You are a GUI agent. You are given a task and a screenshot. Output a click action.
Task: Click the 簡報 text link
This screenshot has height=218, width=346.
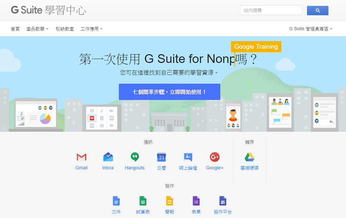pos(170,212)
